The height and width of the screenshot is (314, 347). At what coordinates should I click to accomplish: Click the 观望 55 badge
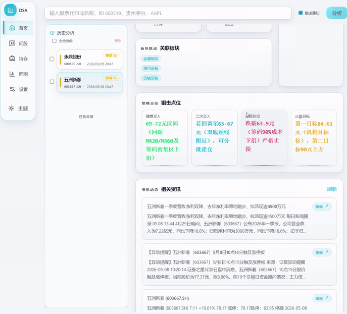click(111, 56)
